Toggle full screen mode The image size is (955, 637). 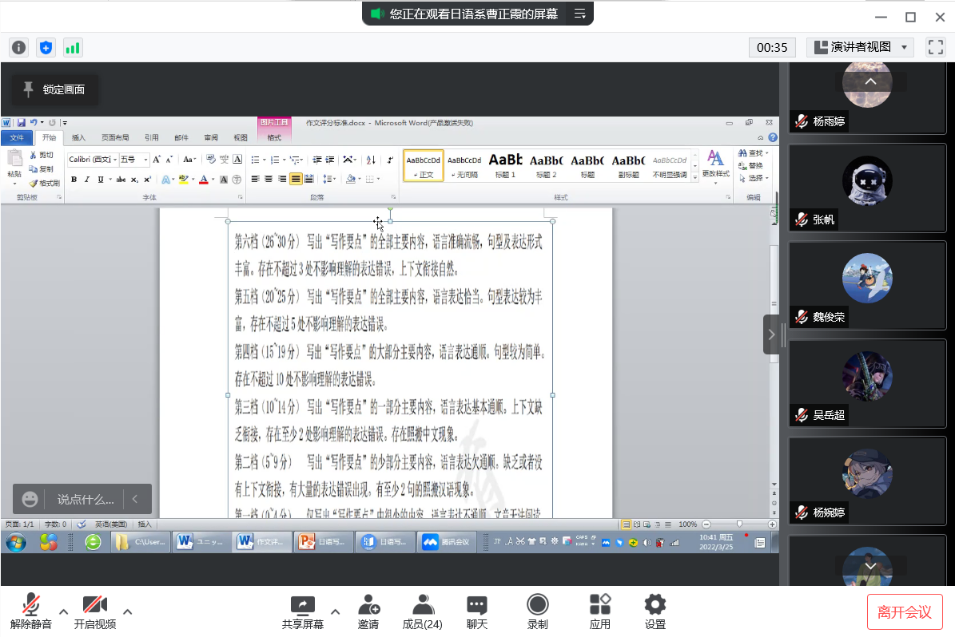935,47
